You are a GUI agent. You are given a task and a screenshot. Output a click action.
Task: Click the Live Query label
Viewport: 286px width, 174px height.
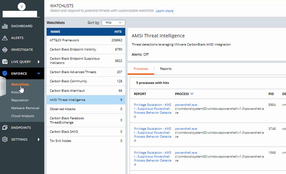(x=21, y=62)
